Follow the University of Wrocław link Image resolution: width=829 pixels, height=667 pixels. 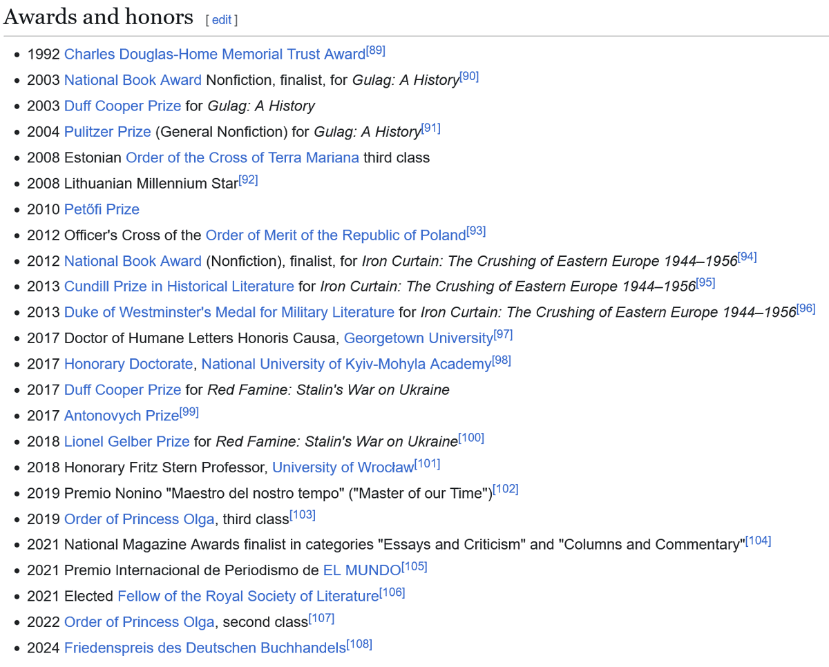tap(343, 467)
